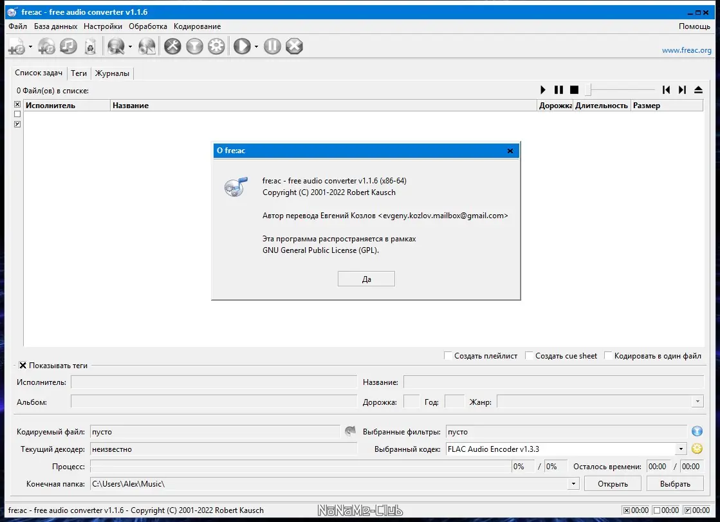Click the eject disc icon
Image resolution: width=720 pixels, height=522 pixels.
[x=698, y=89]
